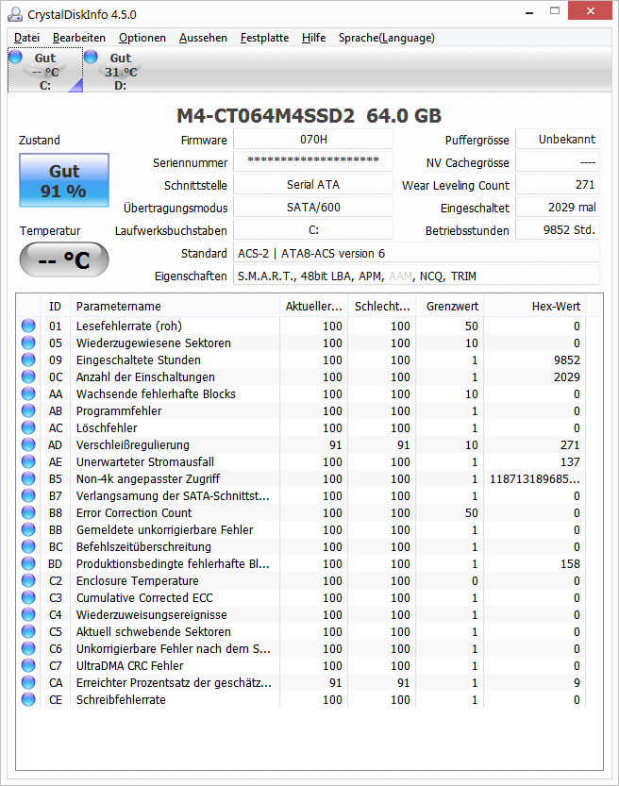Click the status orb for Befehlszeitüberschreitung
The image size is (619, 786).
(x=28, y=547)
